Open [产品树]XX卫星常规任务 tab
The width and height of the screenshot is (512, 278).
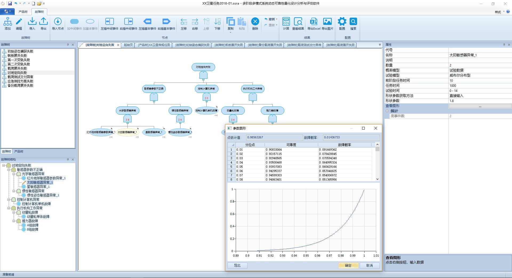point(154,45)
